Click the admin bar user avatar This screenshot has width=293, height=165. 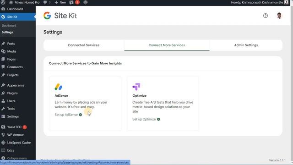click(286, 2)
